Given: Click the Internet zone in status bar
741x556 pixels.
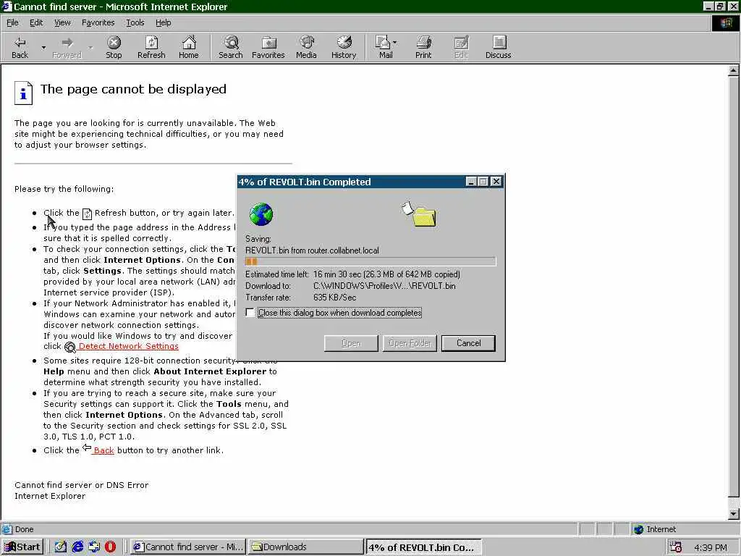Looking at the screenshot, I should (655, 529).
